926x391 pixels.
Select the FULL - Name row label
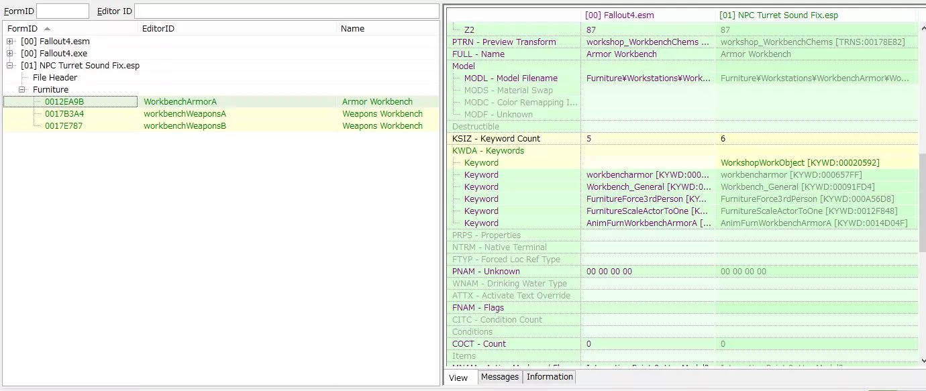(x=478, y=54)
